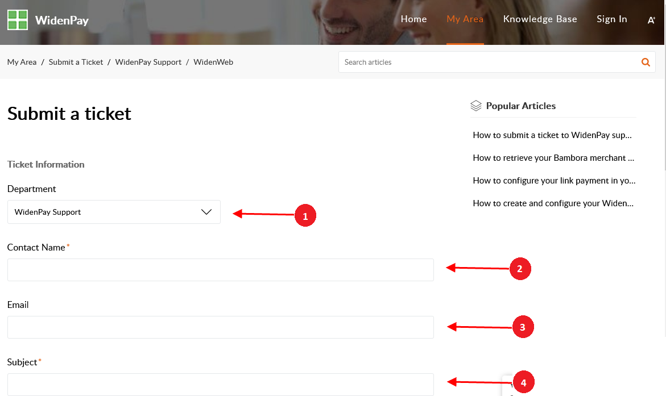Click the Submit a ticket page title

point(69,114)
